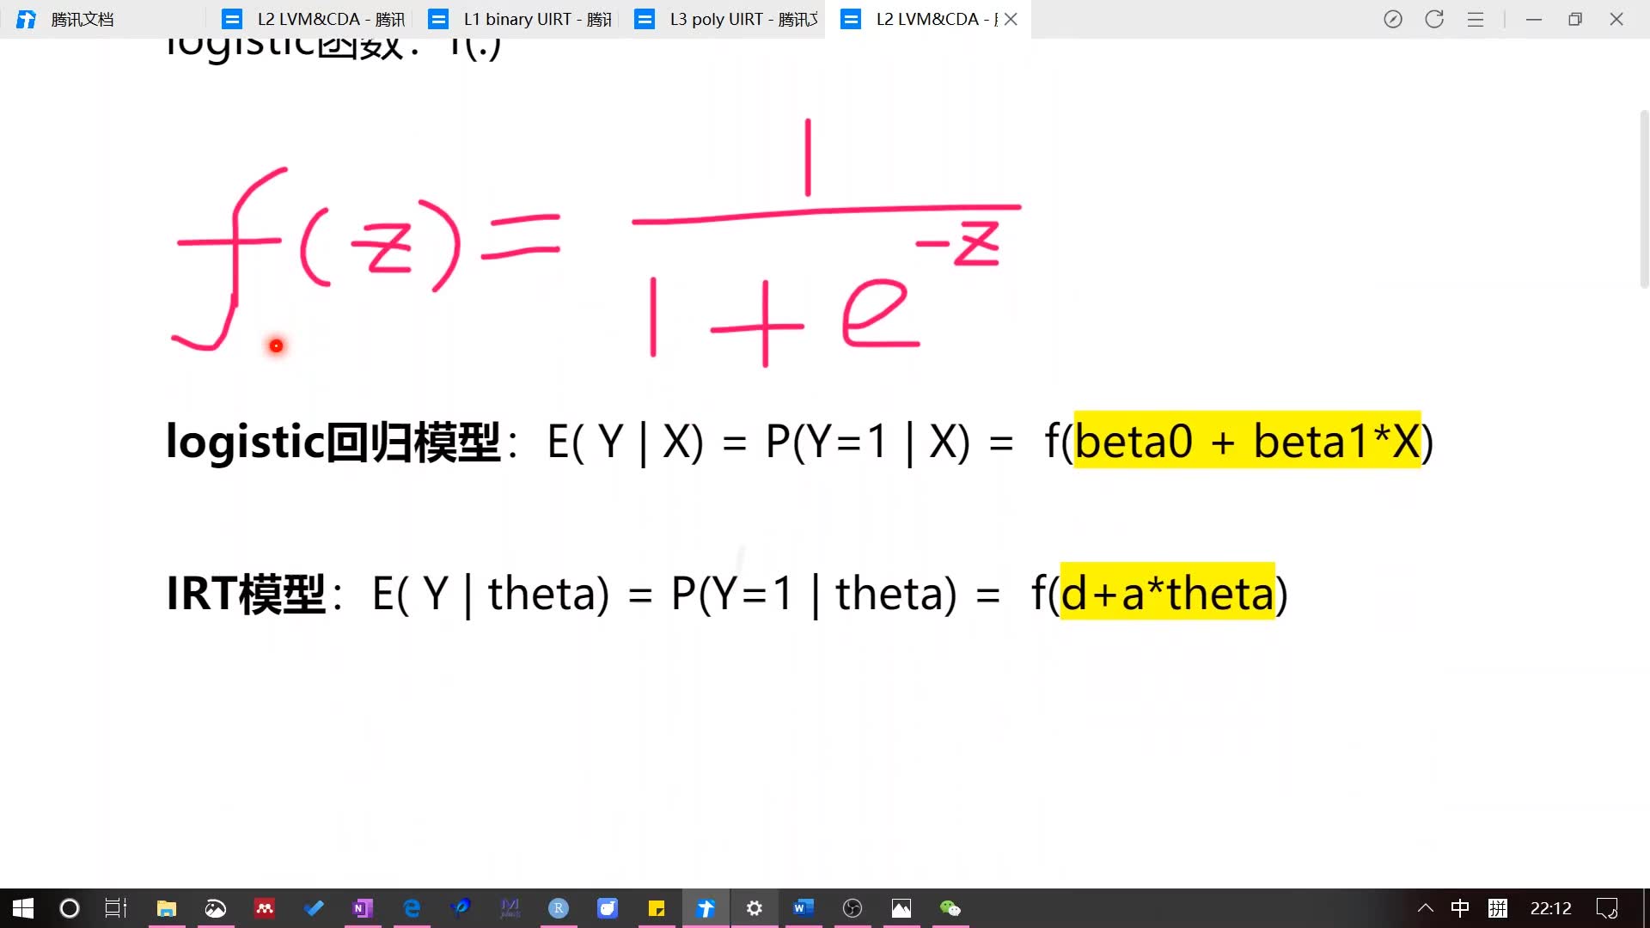Click the IRT模型 heading text
The width and height of the screenshot is (1650, 928).
click(246, 594)
